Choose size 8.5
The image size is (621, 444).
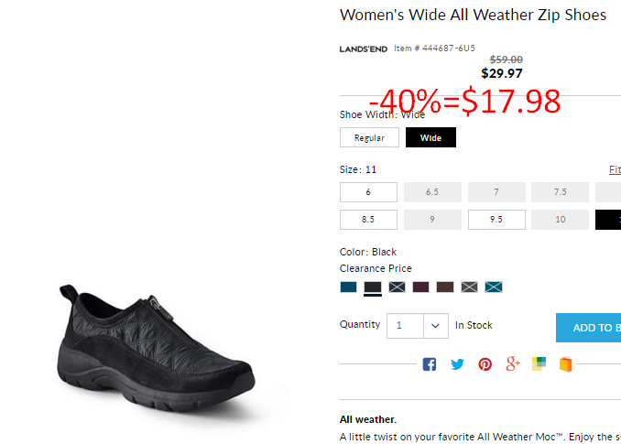pos(368,220)
